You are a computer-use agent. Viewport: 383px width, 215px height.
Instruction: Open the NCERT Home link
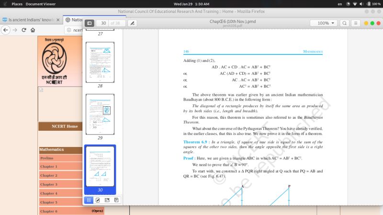(65, 126)
